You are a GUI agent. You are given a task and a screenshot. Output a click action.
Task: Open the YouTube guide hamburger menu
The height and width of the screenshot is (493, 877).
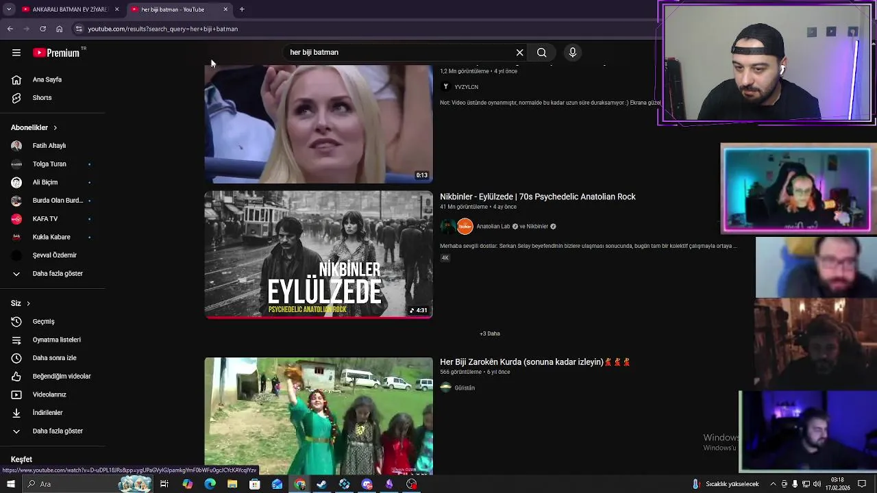16,53
